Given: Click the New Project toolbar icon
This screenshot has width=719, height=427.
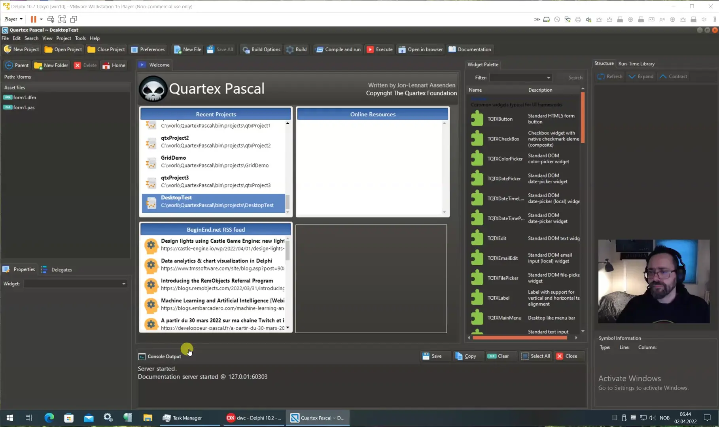Looking at the screenshot, I should tap(8, 49).
